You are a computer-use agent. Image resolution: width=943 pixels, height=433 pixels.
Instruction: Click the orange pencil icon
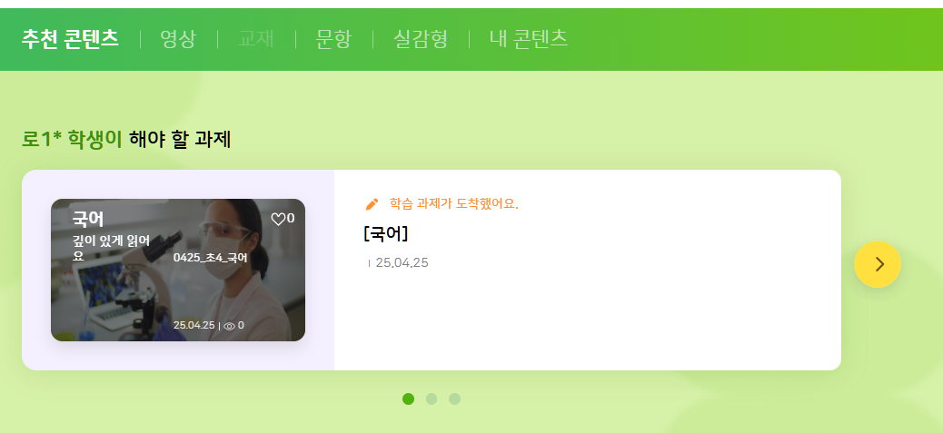(372, 204)
